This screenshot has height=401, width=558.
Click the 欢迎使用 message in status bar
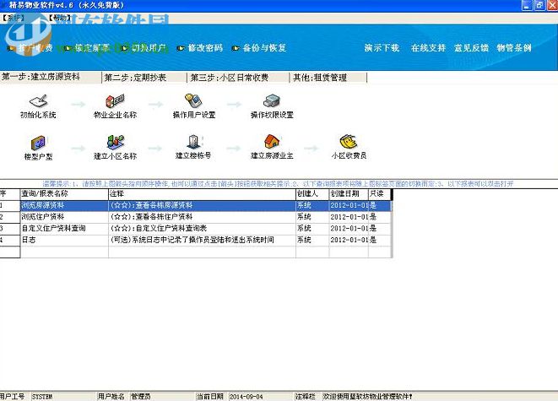coord(367,397)
